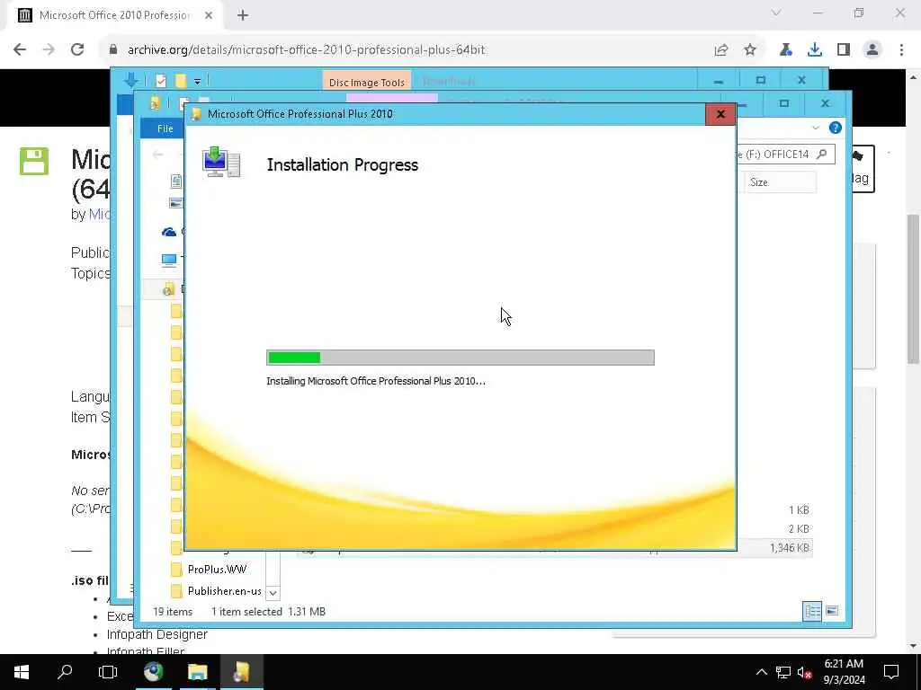Click the search magnifier in OFFICE14 box
This screenshot has height=690, width=921.
(822, 155)
